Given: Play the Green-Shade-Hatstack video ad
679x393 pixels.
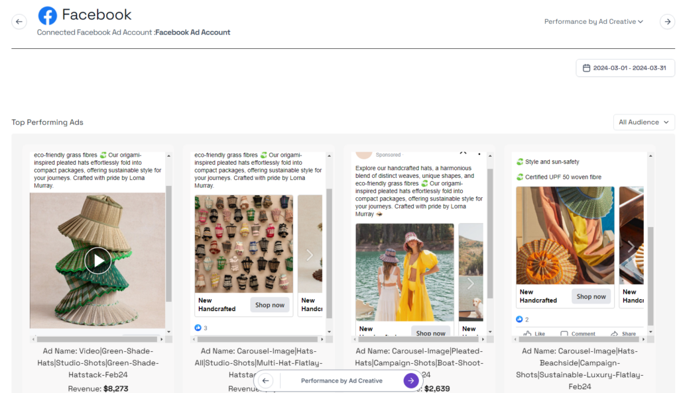Looking at the screenshot, I should (x=98, y=261).
